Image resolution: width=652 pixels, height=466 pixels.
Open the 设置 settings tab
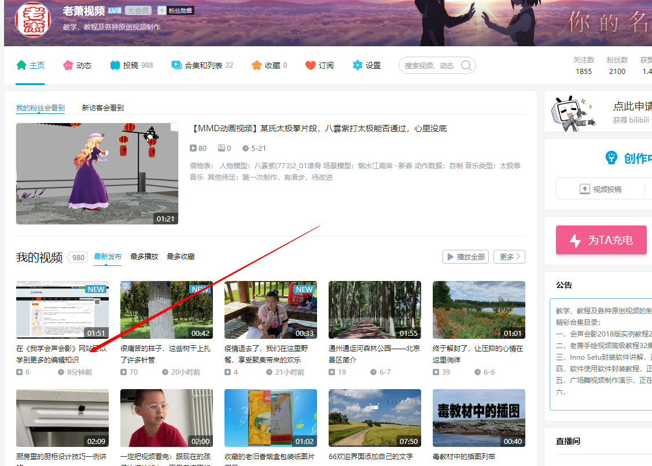point(366,65)
